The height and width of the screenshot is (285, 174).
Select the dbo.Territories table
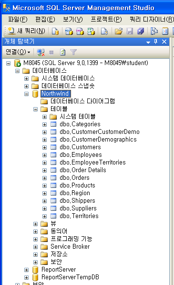click(x=79, y=216)
